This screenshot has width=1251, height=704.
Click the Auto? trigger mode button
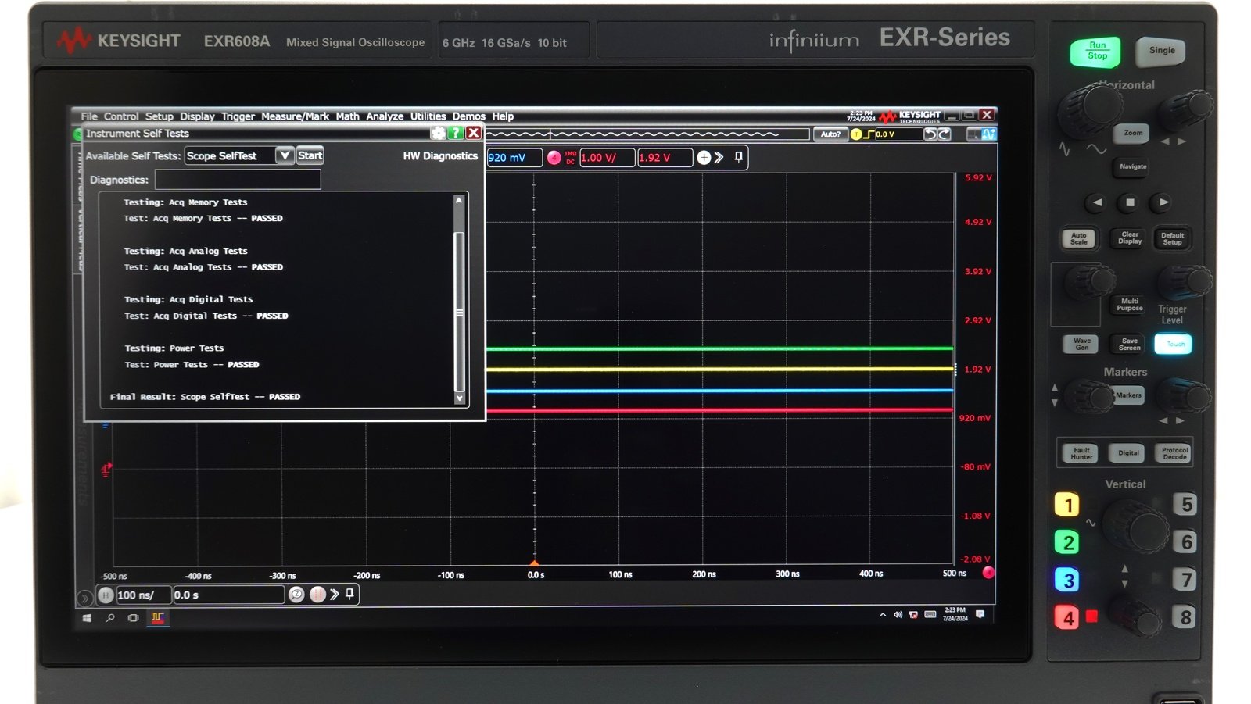coord(830,134)
